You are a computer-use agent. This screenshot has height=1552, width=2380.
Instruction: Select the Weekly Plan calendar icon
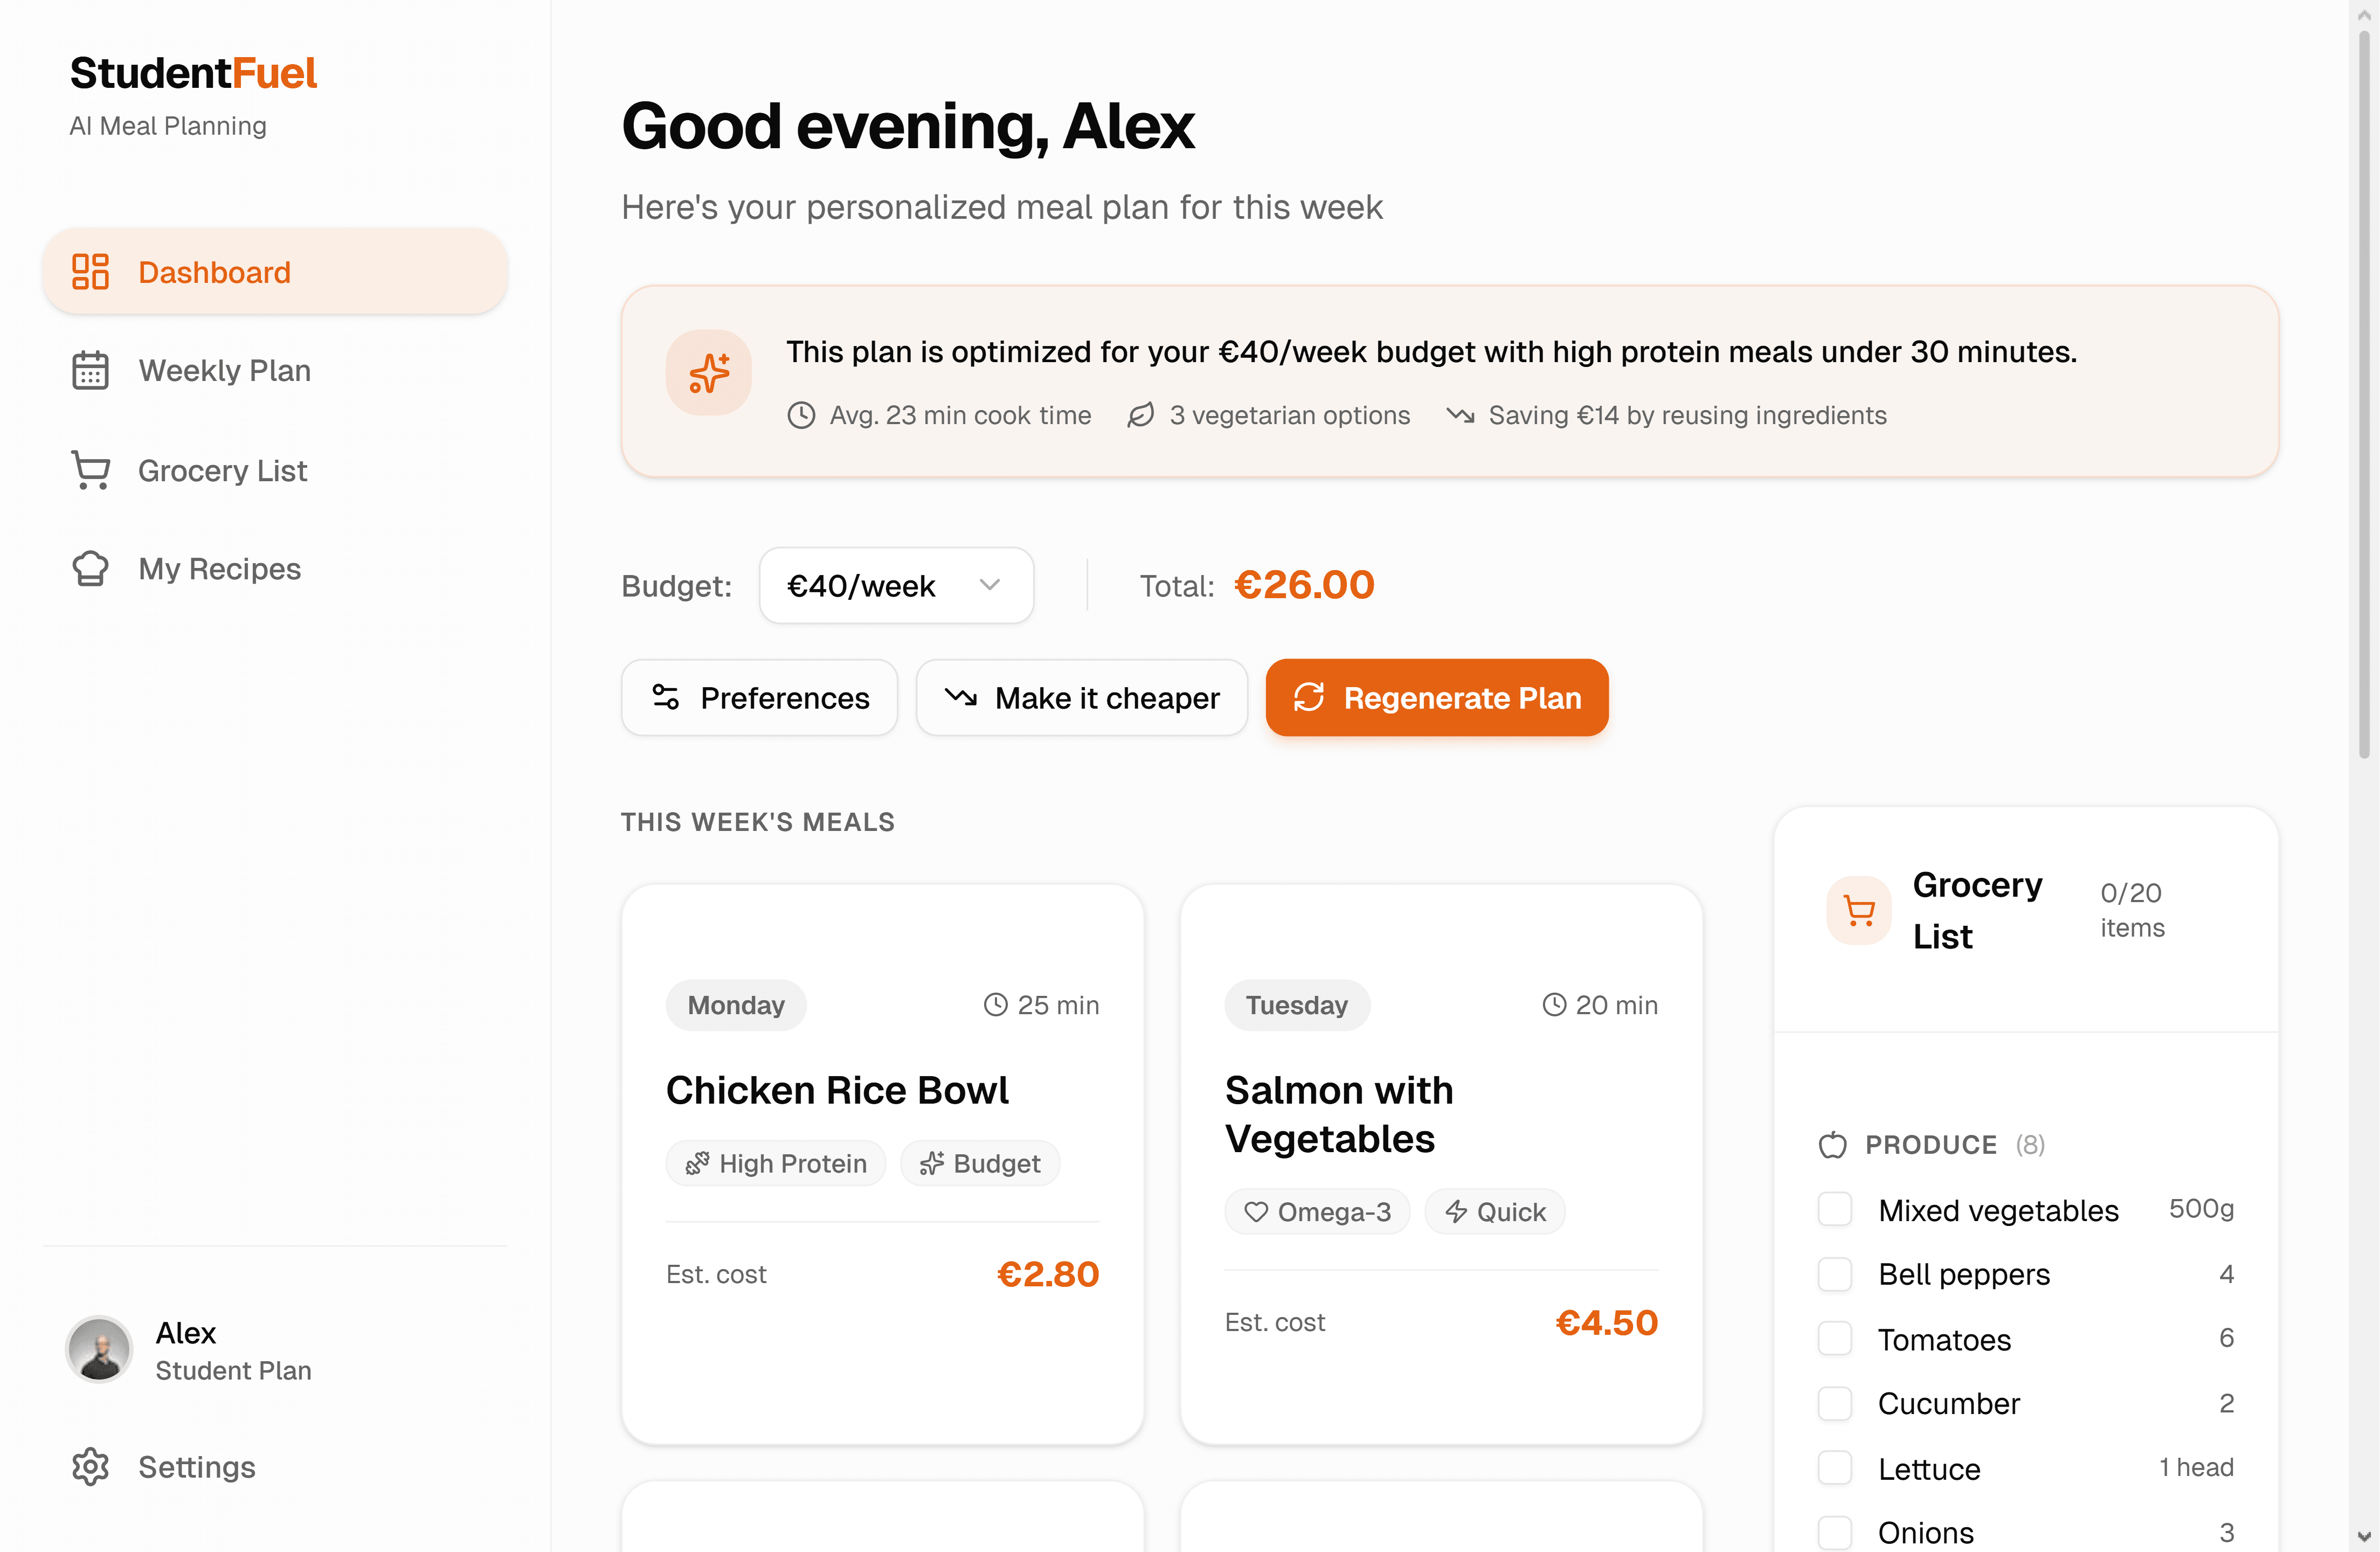[x=91, y=370]
